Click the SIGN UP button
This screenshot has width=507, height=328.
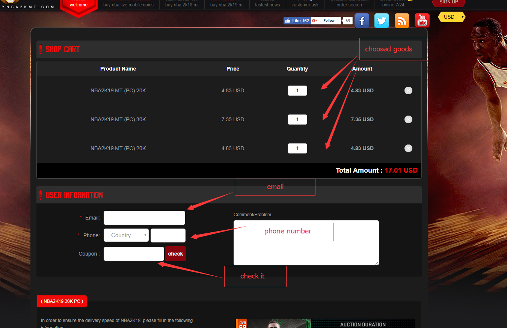[449, 3]
